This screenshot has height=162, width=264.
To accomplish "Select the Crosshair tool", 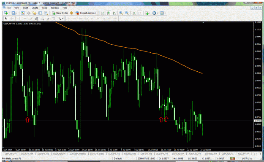I will tap(12, 19).
